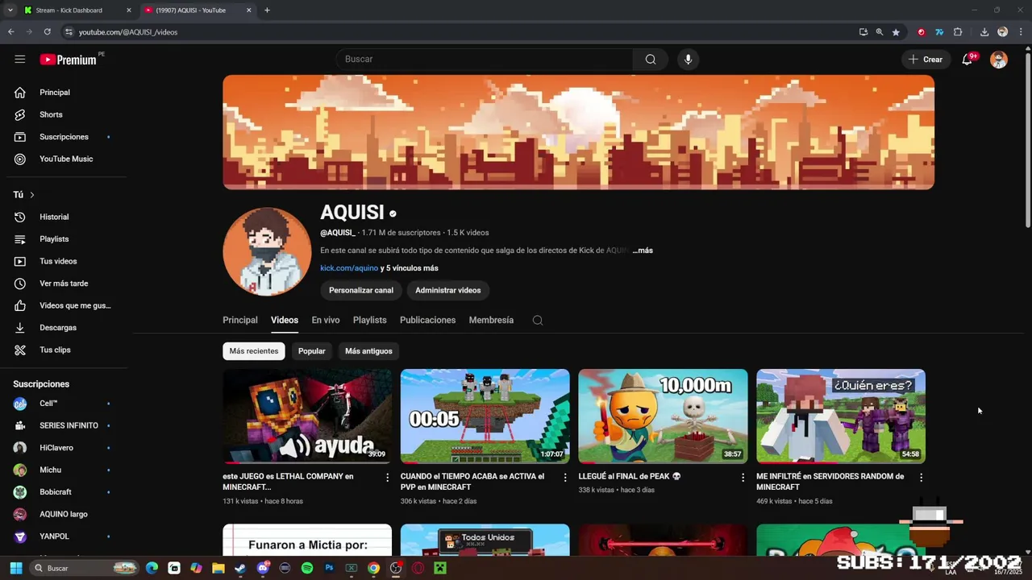Open Steam from the taskbar
The image size is (1032, 580).
pyautogui.click(x=240, y=568)
